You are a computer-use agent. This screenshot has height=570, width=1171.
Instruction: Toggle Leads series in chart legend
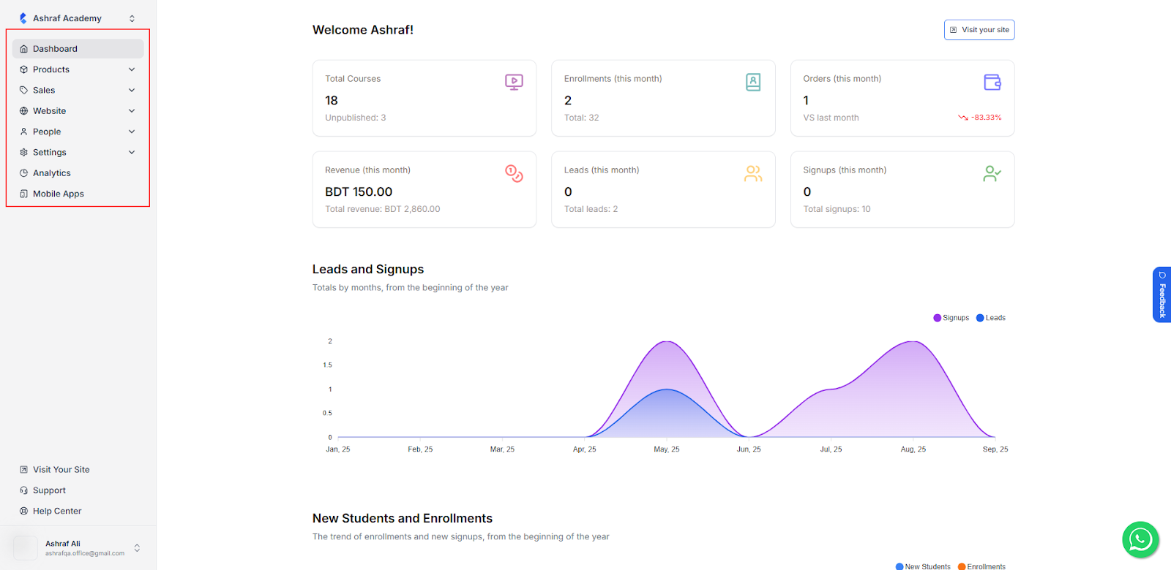[991, 318]
